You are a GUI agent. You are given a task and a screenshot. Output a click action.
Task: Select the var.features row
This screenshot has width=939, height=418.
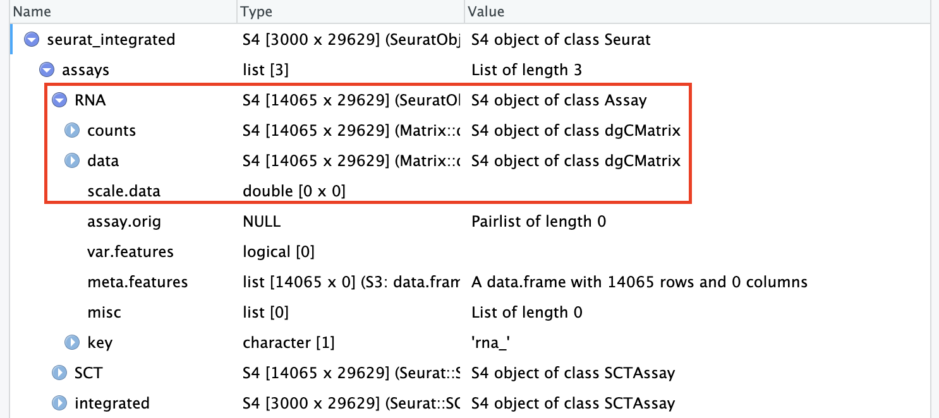click(x=130, y=252)
